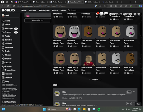This screenshot has width=143, height=112.
Task: Open Redeem from the sidebar
Action: (7, 74)
